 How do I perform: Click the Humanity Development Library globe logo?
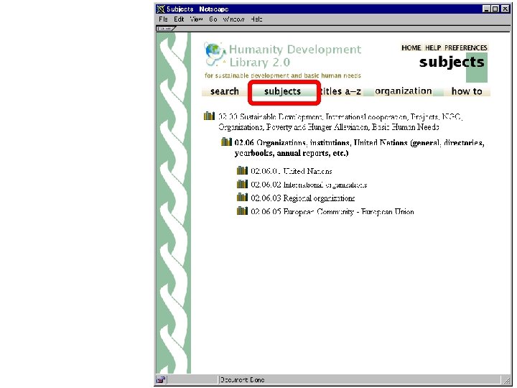point(214,54)
